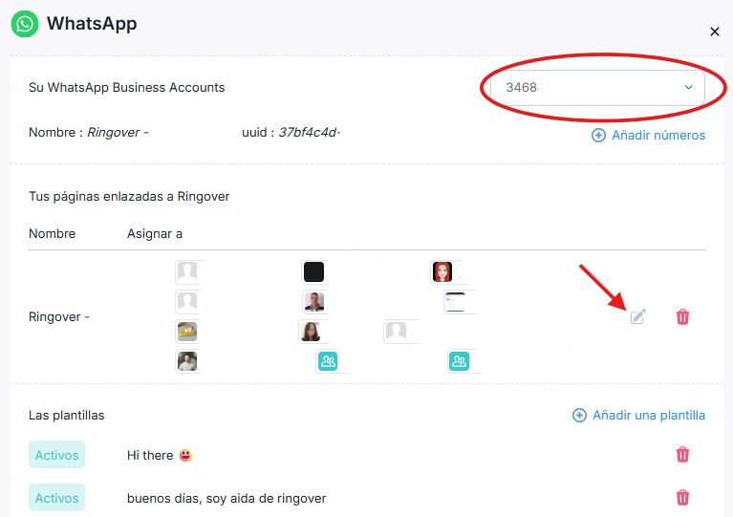
Task: Click 'Las plantillas' section heading
Action: pyautogui.click(x=66, y=415)
